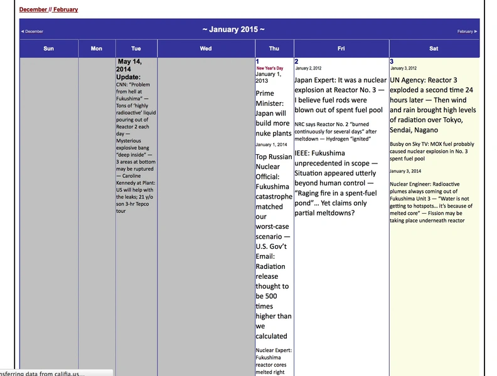Open 'Prime Minister: Japan will build more nuke plants'
The image size is (497, 376).
click(x=273, y=113)
